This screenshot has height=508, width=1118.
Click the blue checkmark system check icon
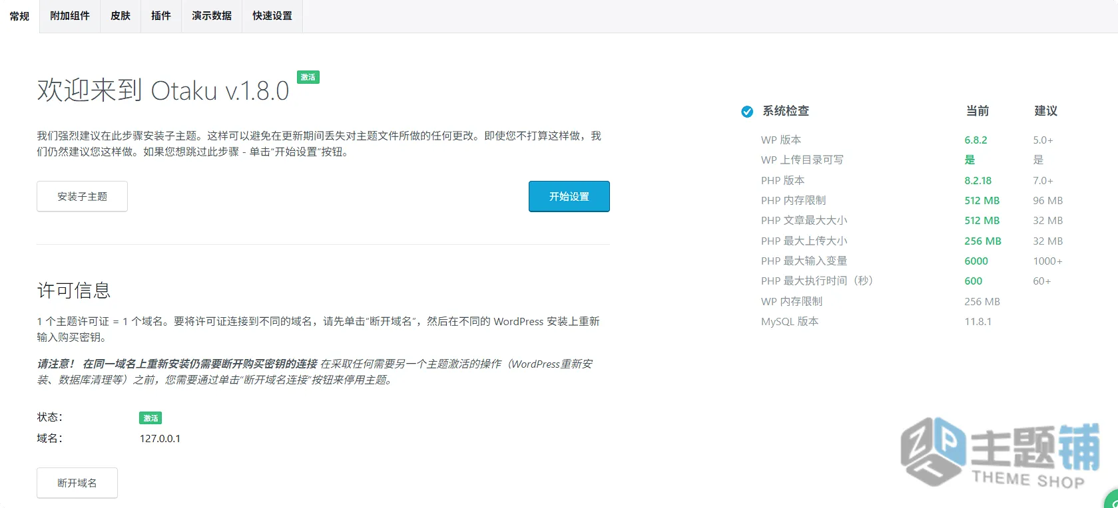pos(747,112)
